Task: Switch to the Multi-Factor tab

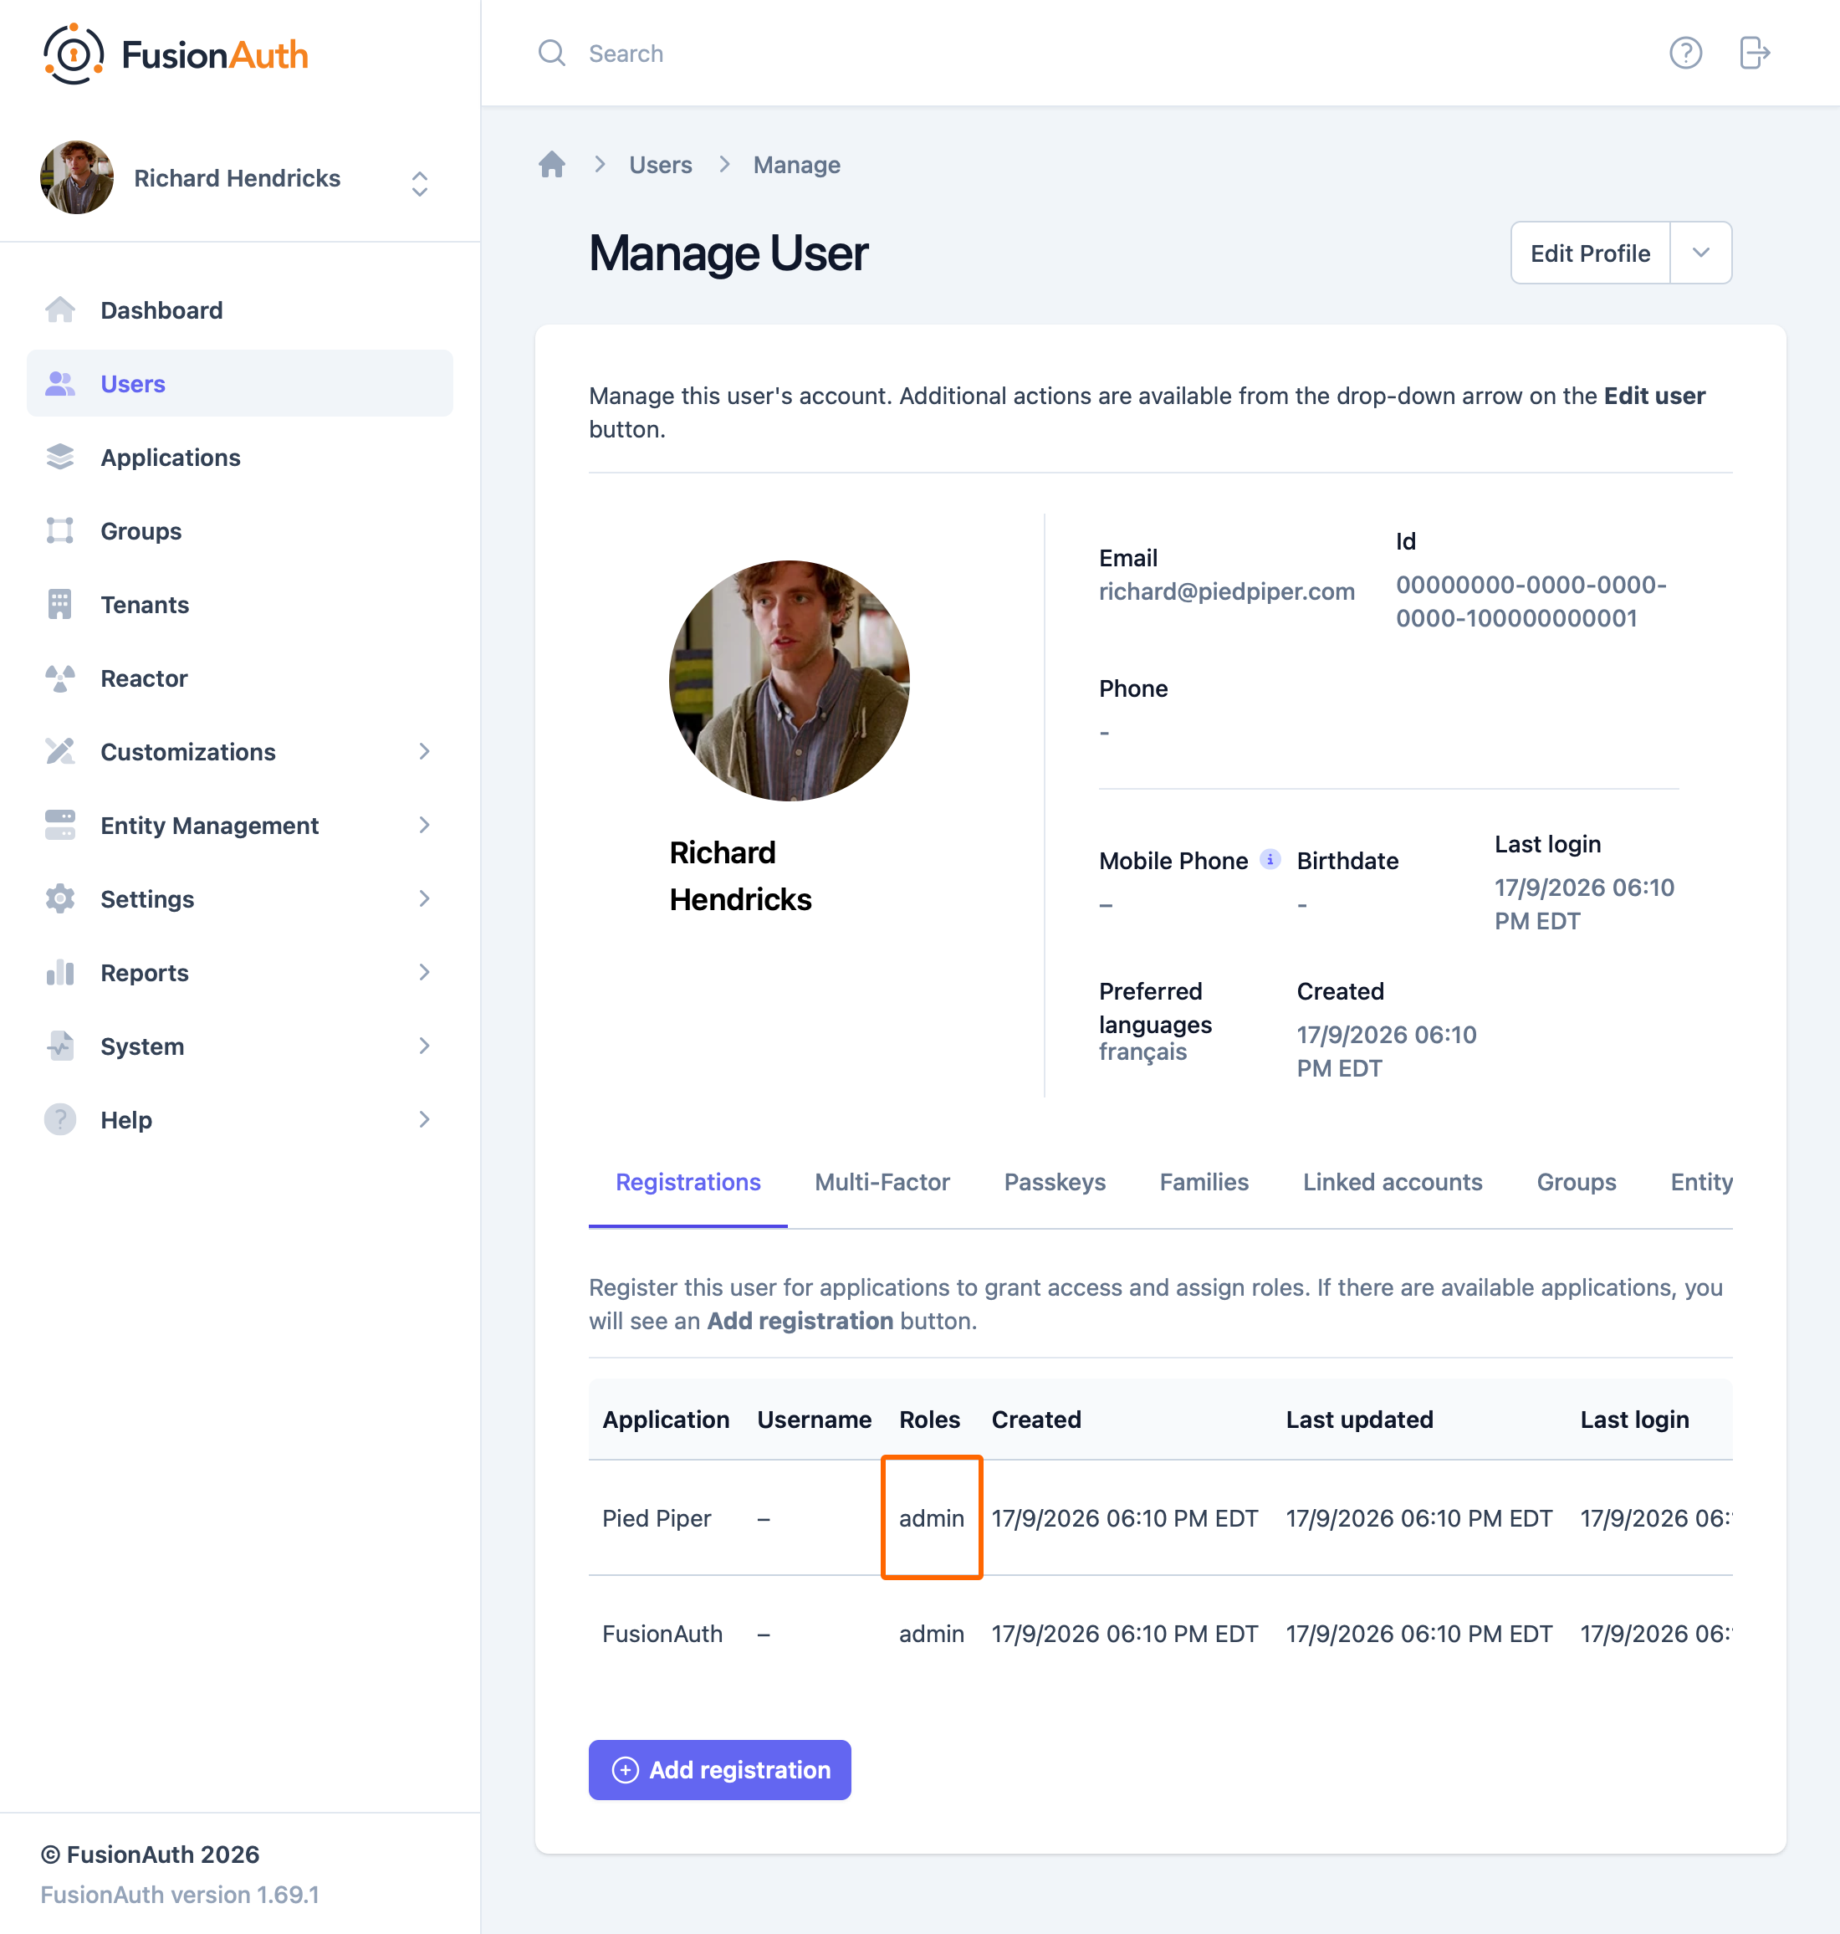Action: pyautogui.click(x=882, y=1182)
